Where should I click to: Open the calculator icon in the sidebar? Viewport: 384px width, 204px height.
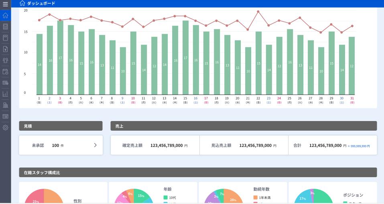coord(5,27)
